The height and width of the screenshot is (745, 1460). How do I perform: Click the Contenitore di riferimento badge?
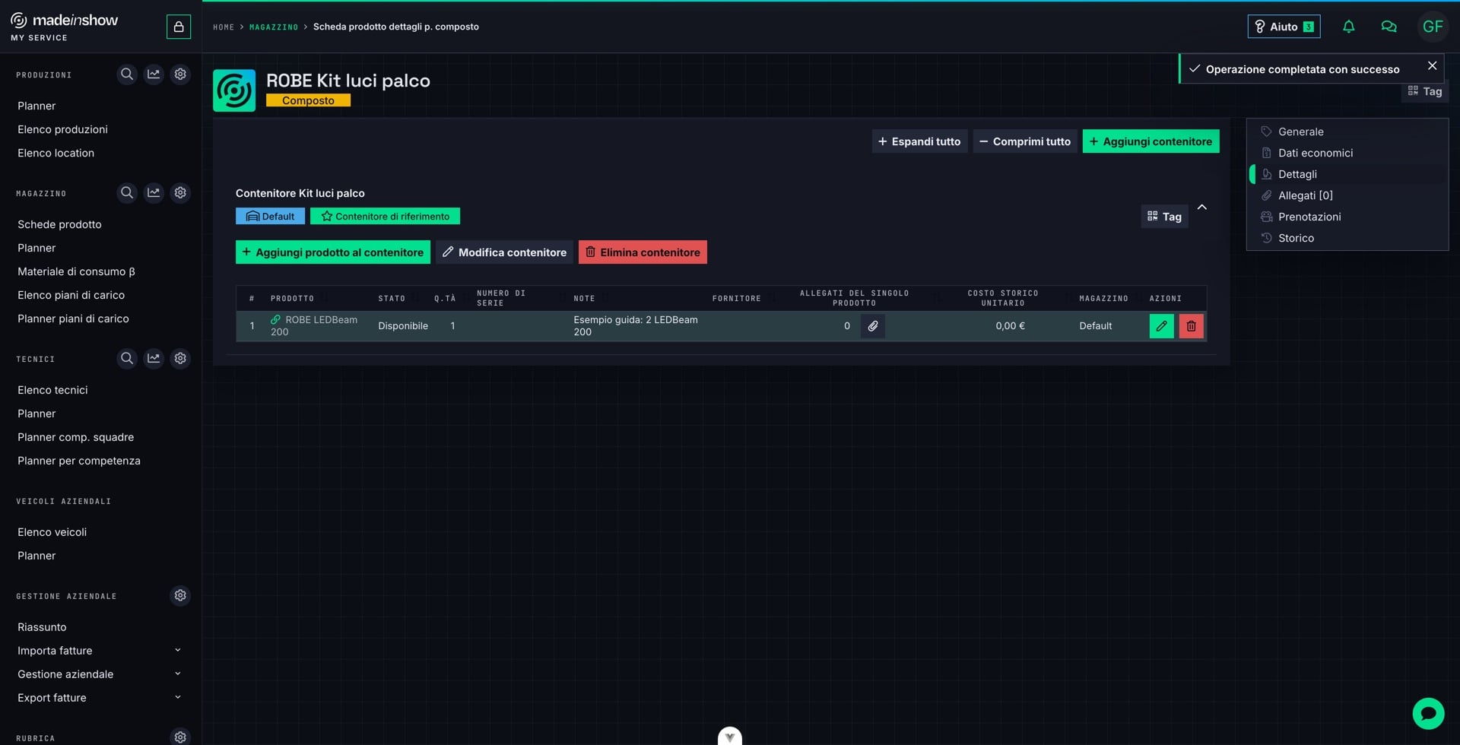pyautogui.click(x=385, y=217)
